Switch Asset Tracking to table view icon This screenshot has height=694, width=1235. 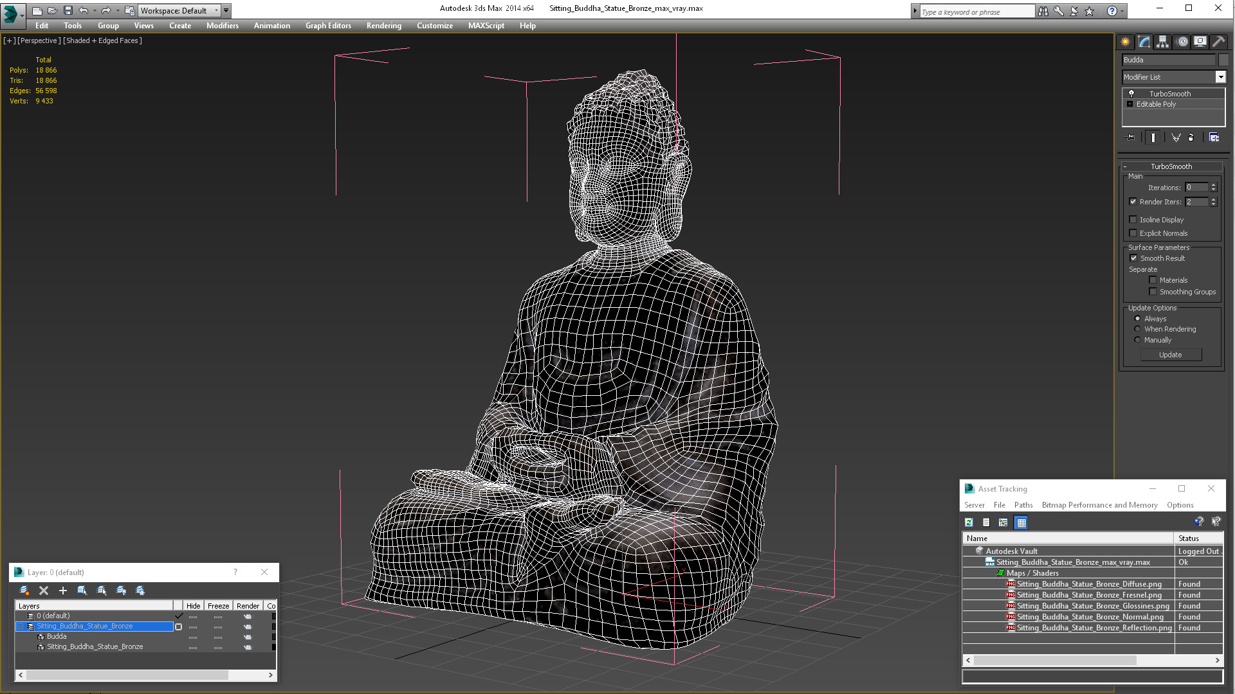(x=1021, y=522)
